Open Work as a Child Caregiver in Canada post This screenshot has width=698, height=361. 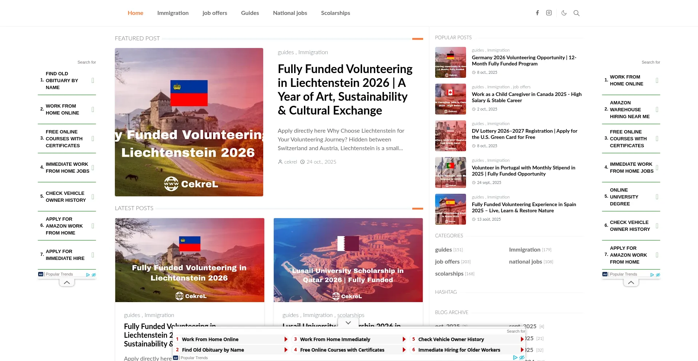coord(527,97)
